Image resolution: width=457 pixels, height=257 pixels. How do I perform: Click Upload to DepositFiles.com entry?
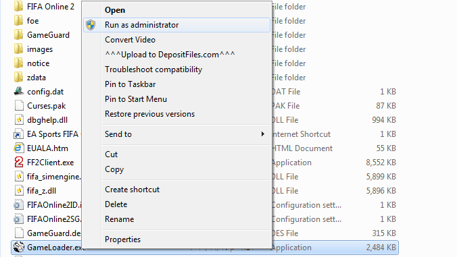click(170, 55)
